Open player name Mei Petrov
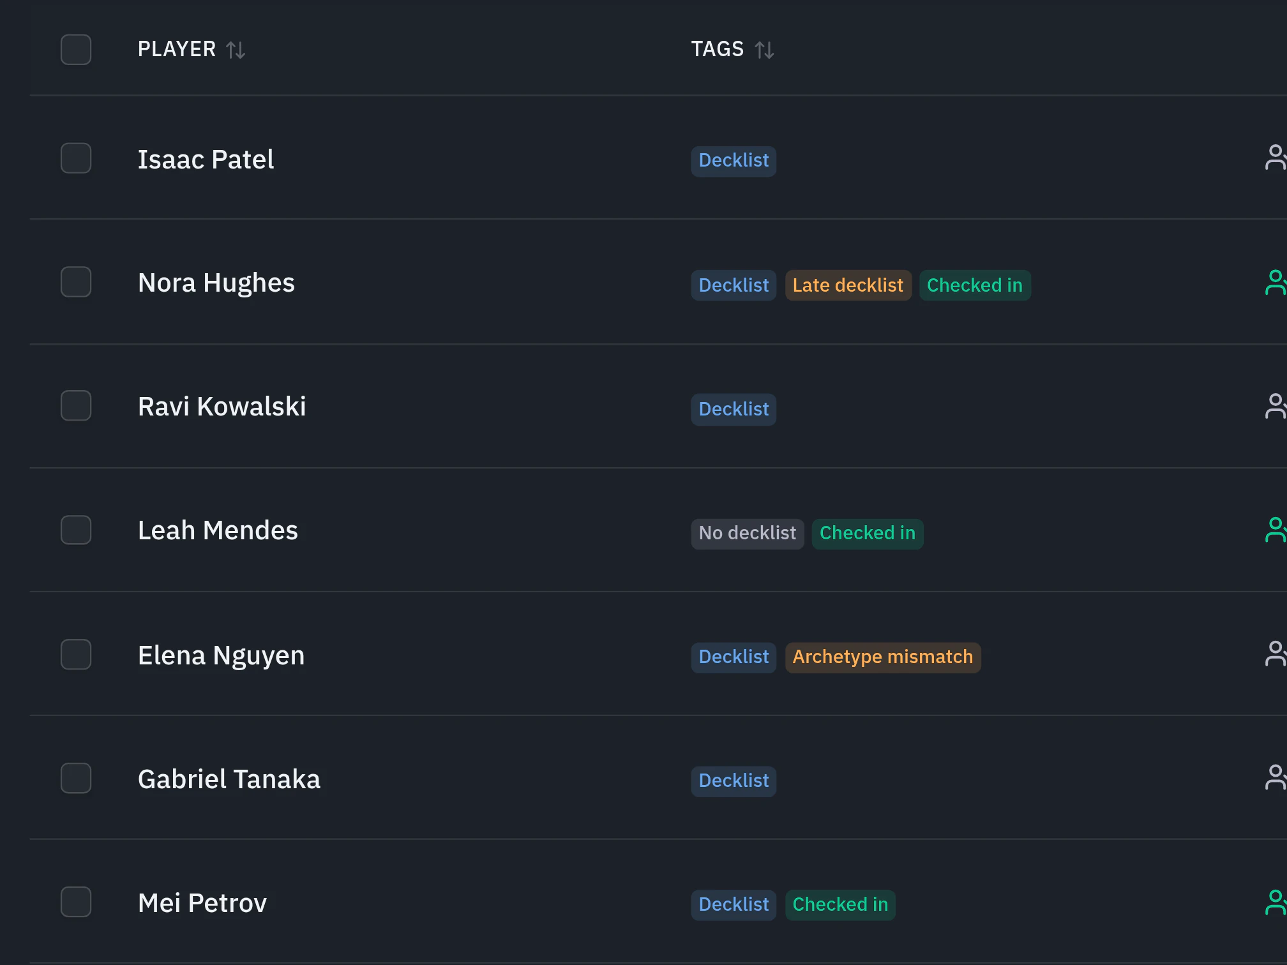This screenshot has height=965, width=1287. (202, 903)
